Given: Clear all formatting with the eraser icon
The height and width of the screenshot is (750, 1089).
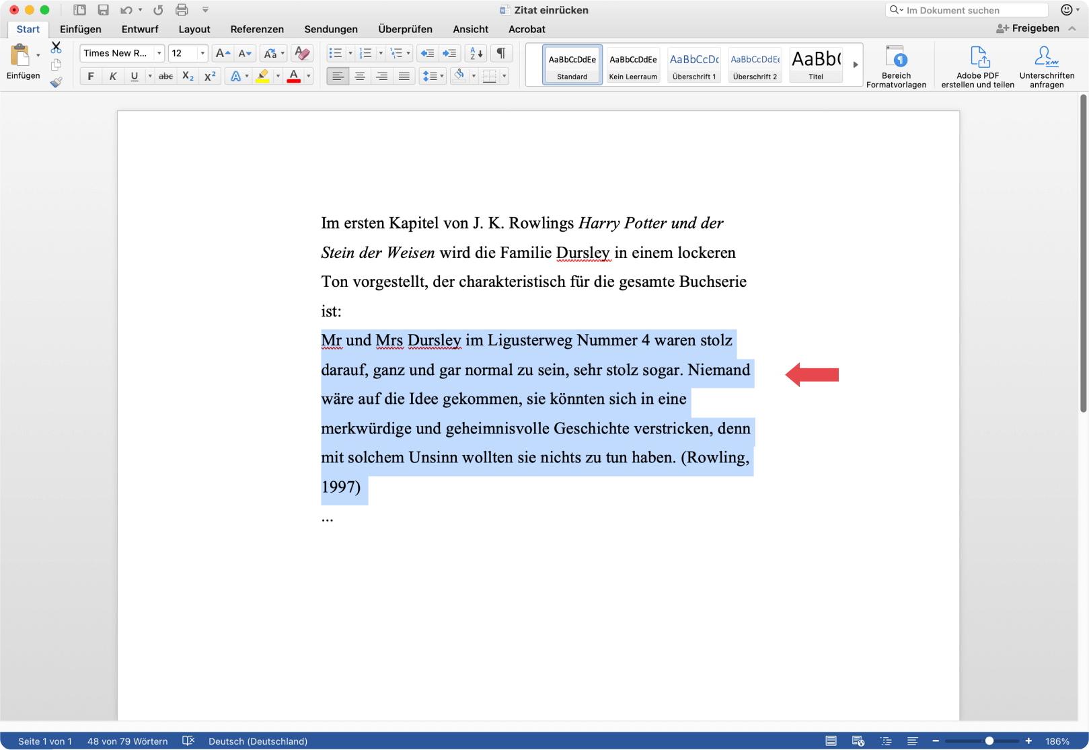Looking at the screenshot, I should tap(302, 53).
